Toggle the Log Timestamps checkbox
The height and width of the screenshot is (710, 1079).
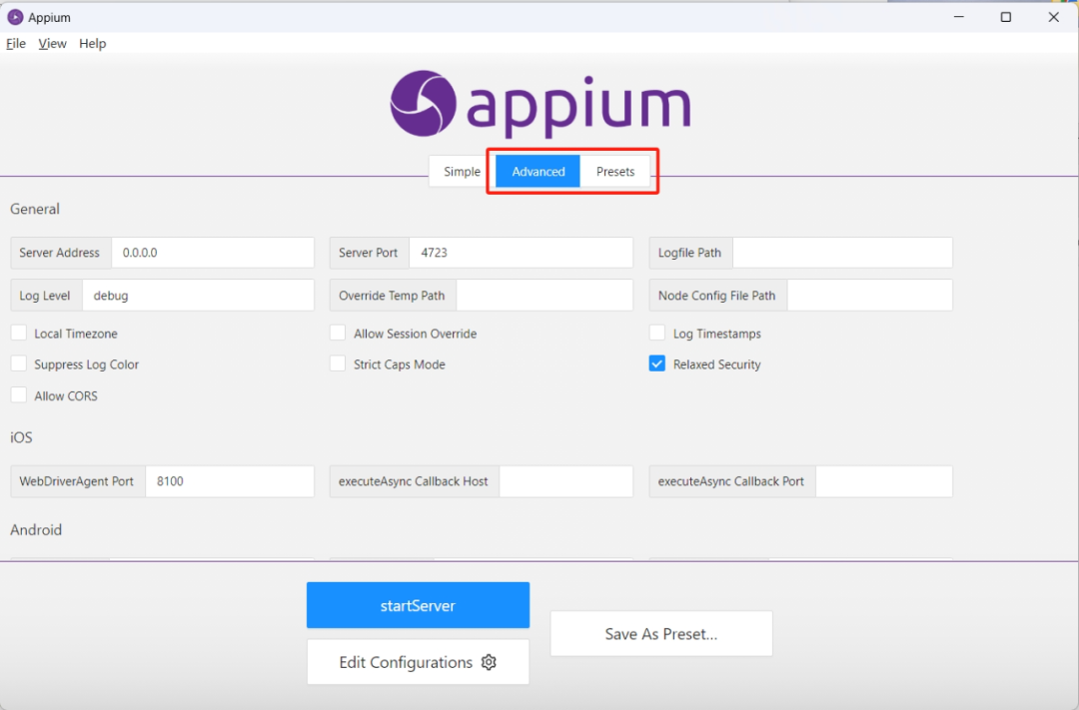(x=657, y=333)
